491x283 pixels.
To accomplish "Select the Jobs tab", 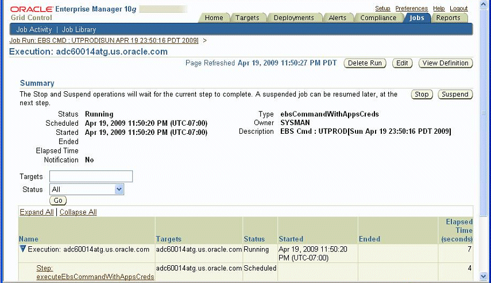I will (416, 18).
